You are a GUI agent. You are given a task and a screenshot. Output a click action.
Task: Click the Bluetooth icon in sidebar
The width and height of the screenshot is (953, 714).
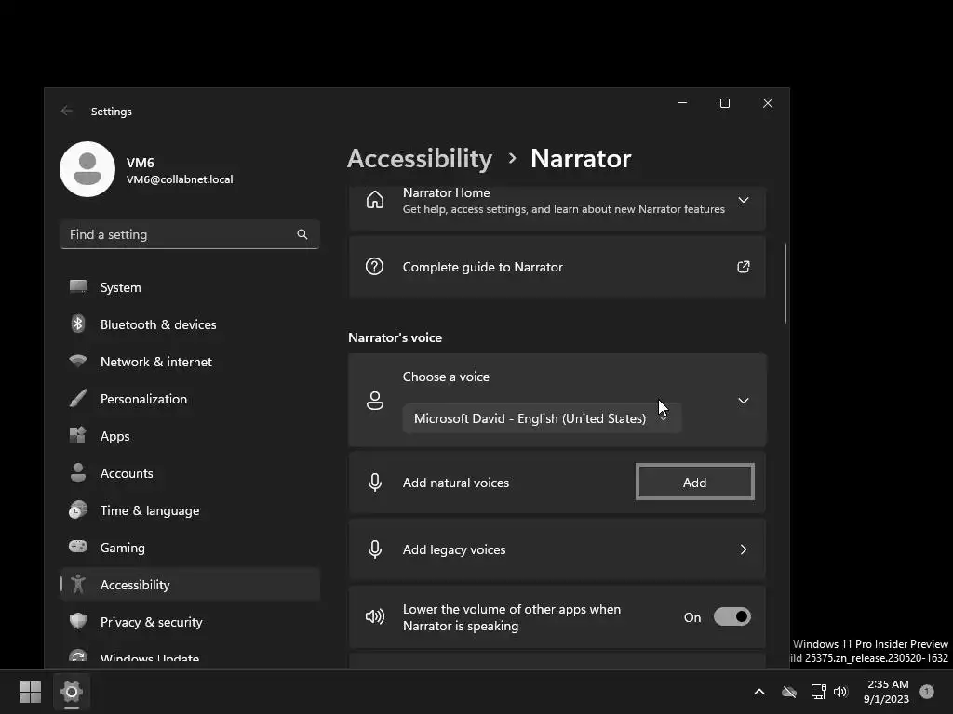coord(78,324)
